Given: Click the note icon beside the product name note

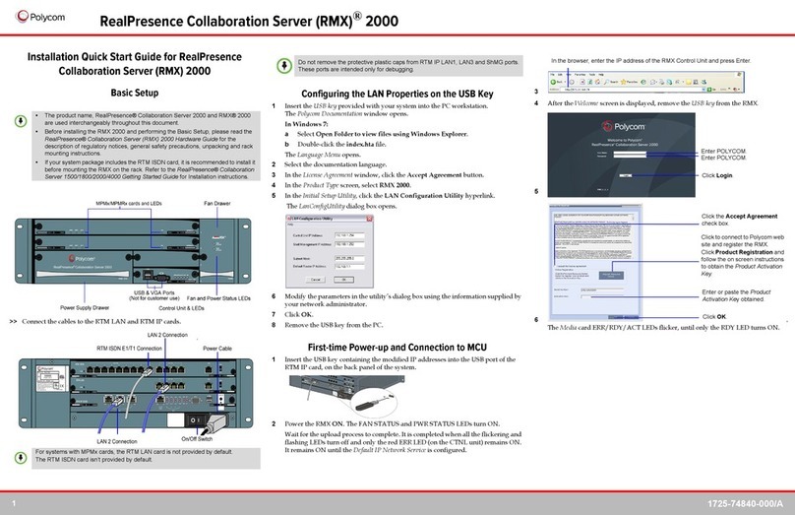Looking at the screenshot, I should (21, 121).
